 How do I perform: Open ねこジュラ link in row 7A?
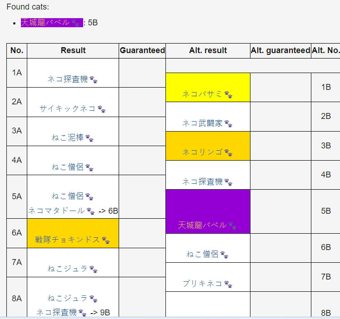click(67, 269)
